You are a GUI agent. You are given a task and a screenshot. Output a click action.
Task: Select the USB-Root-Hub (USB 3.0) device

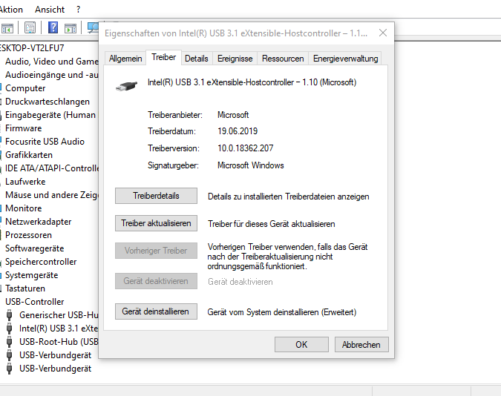pyautogui.click(x=59, y=342)
